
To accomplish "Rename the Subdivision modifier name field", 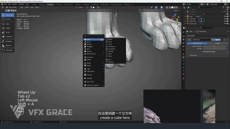I will click(x=201, y=40).
